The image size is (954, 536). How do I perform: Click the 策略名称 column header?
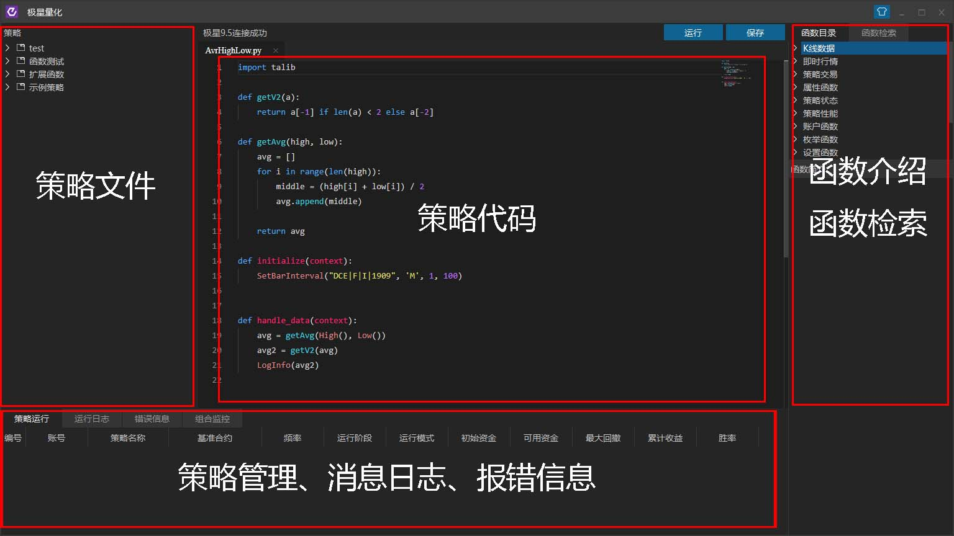128,438
